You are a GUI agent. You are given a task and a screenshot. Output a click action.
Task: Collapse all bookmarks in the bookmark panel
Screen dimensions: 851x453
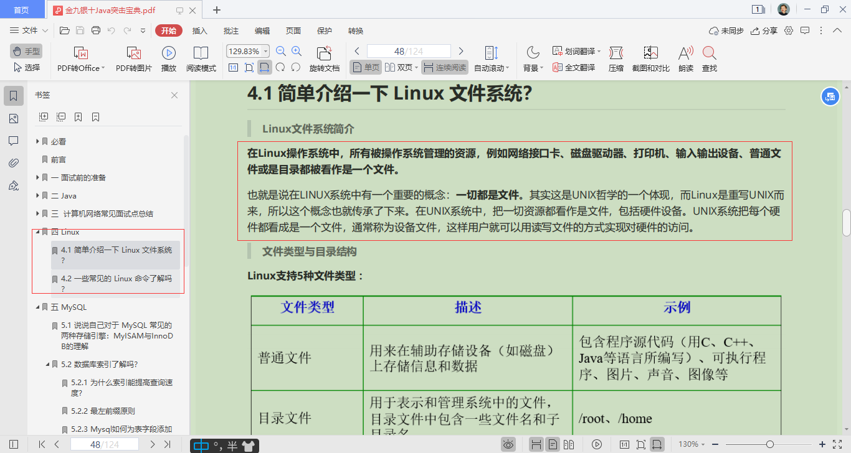click(x=61, y=117)
